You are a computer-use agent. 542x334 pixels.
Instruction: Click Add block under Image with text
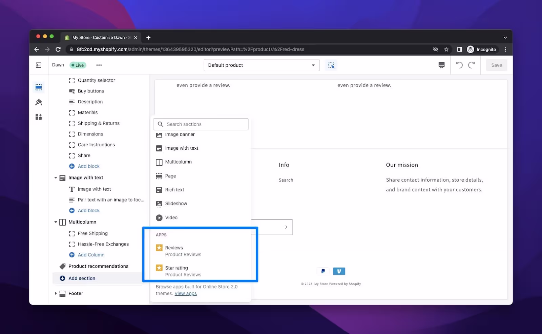pos(88,210)
